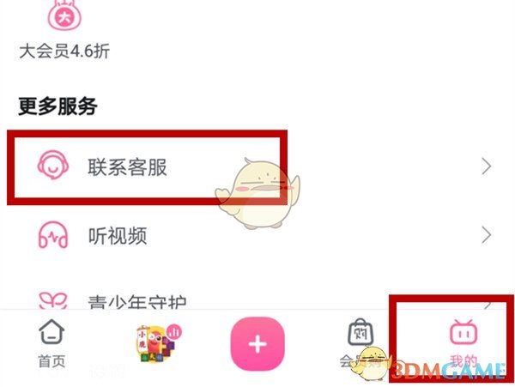
Task: Open the 会员购 shopping bag icon
Action: [x=360, y=332]
